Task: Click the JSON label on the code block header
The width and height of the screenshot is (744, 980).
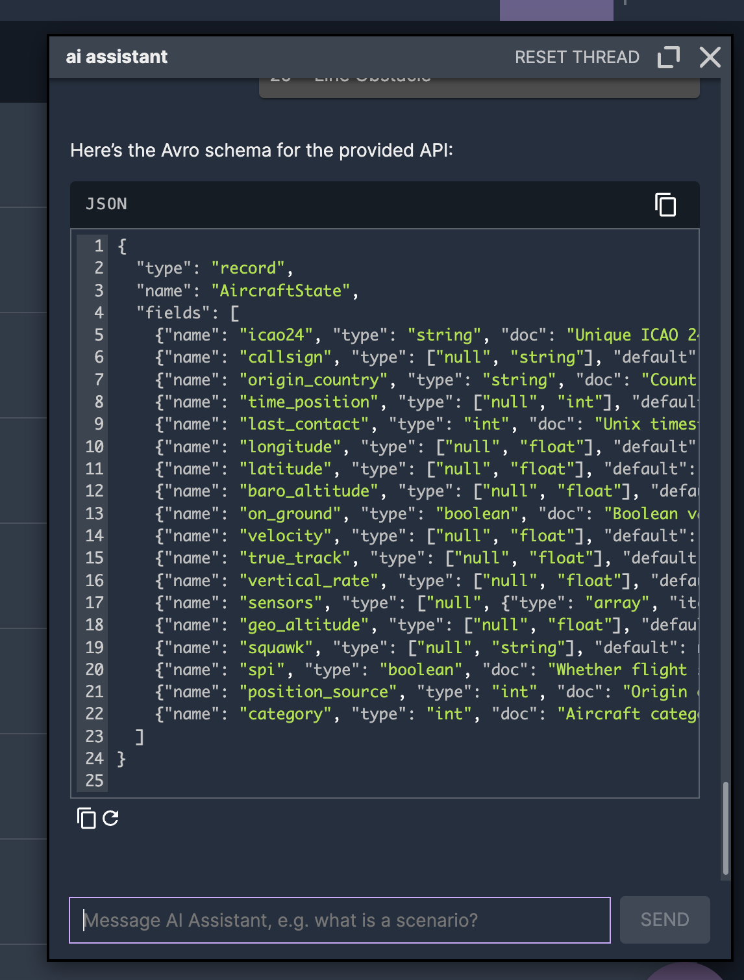Action: tap(106, 204)
